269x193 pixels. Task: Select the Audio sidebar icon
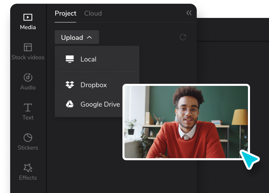[x=28, y=77]
